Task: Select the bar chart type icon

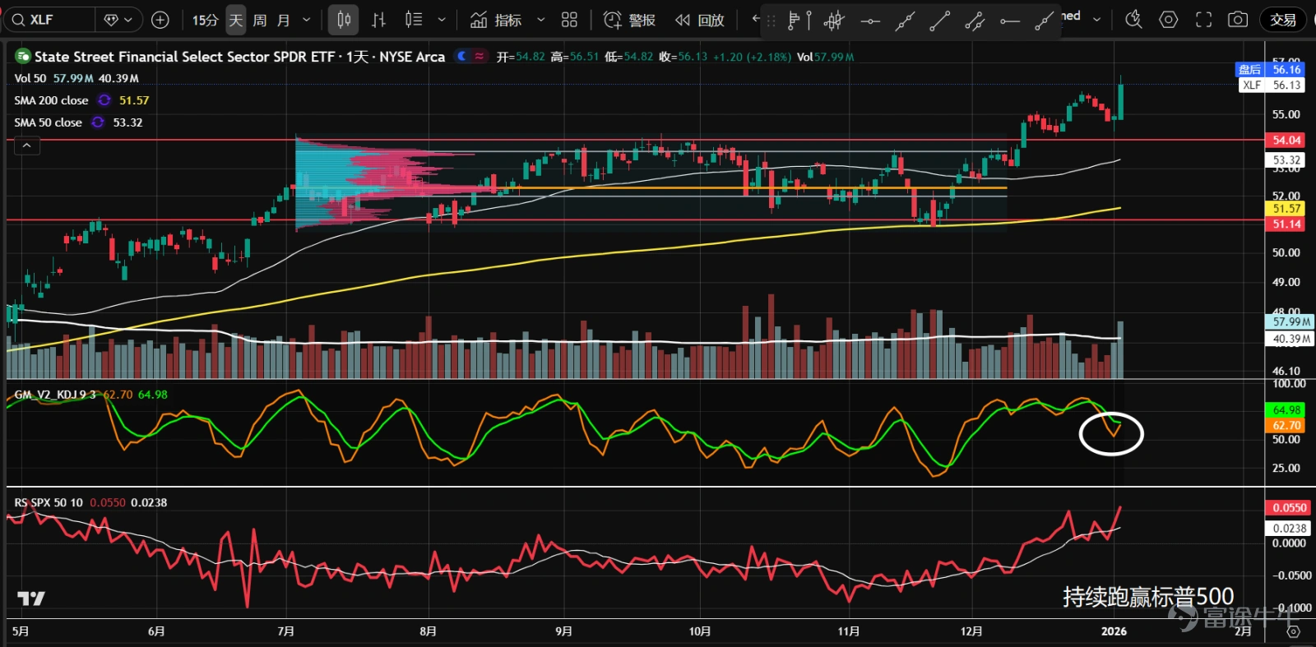Action: point(378,20)
